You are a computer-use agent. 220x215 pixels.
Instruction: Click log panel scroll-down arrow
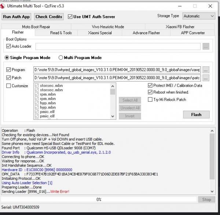212,191
